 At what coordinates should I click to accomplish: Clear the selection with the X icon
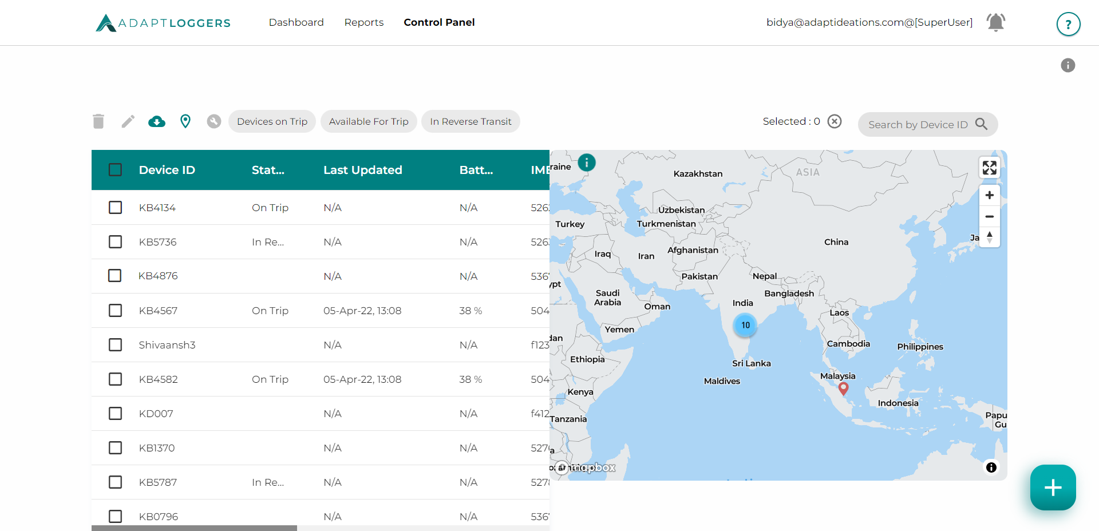pyautogui.click(x=835, y=121)
